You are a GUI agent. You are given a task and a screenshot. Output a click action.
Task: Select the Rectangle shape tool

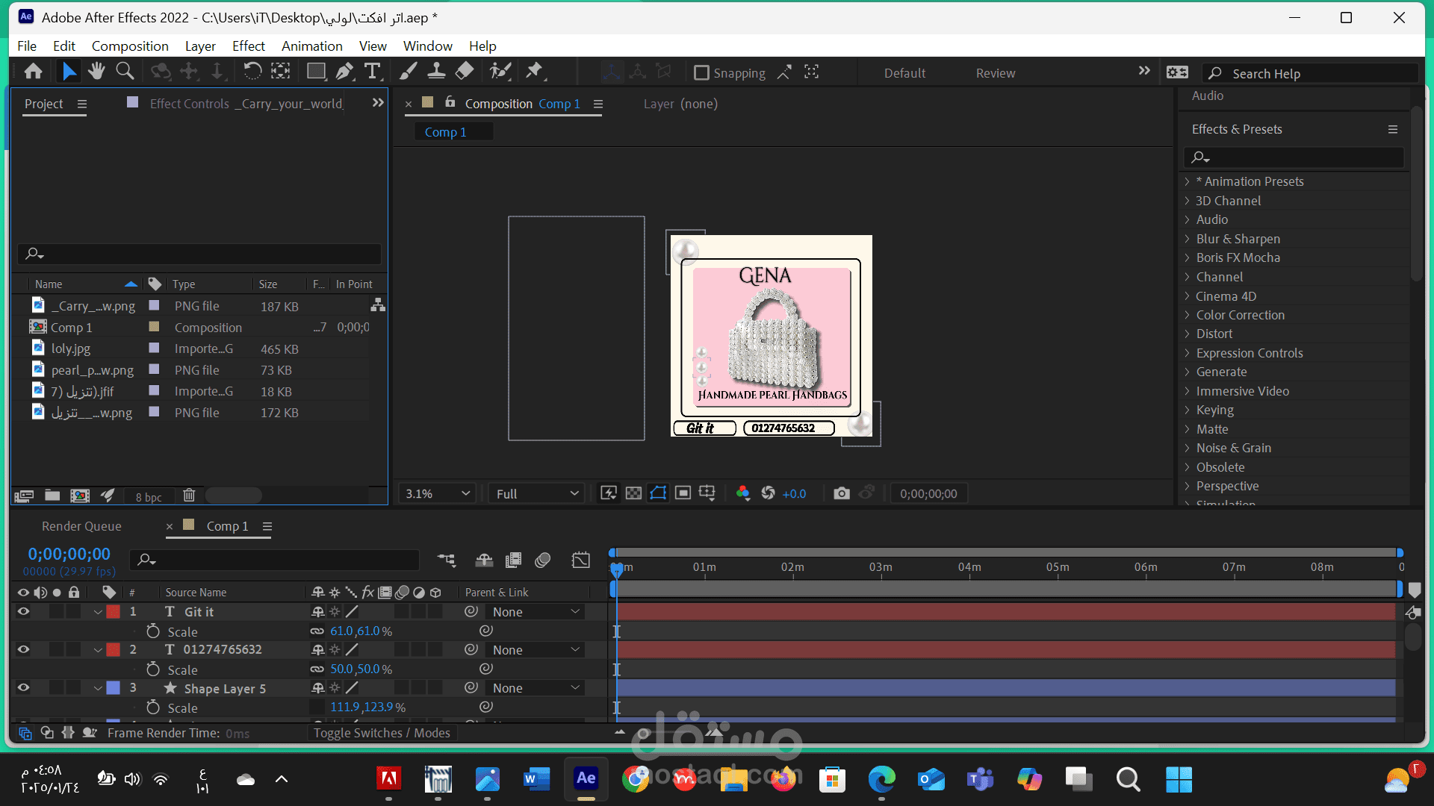pos(316,72)
